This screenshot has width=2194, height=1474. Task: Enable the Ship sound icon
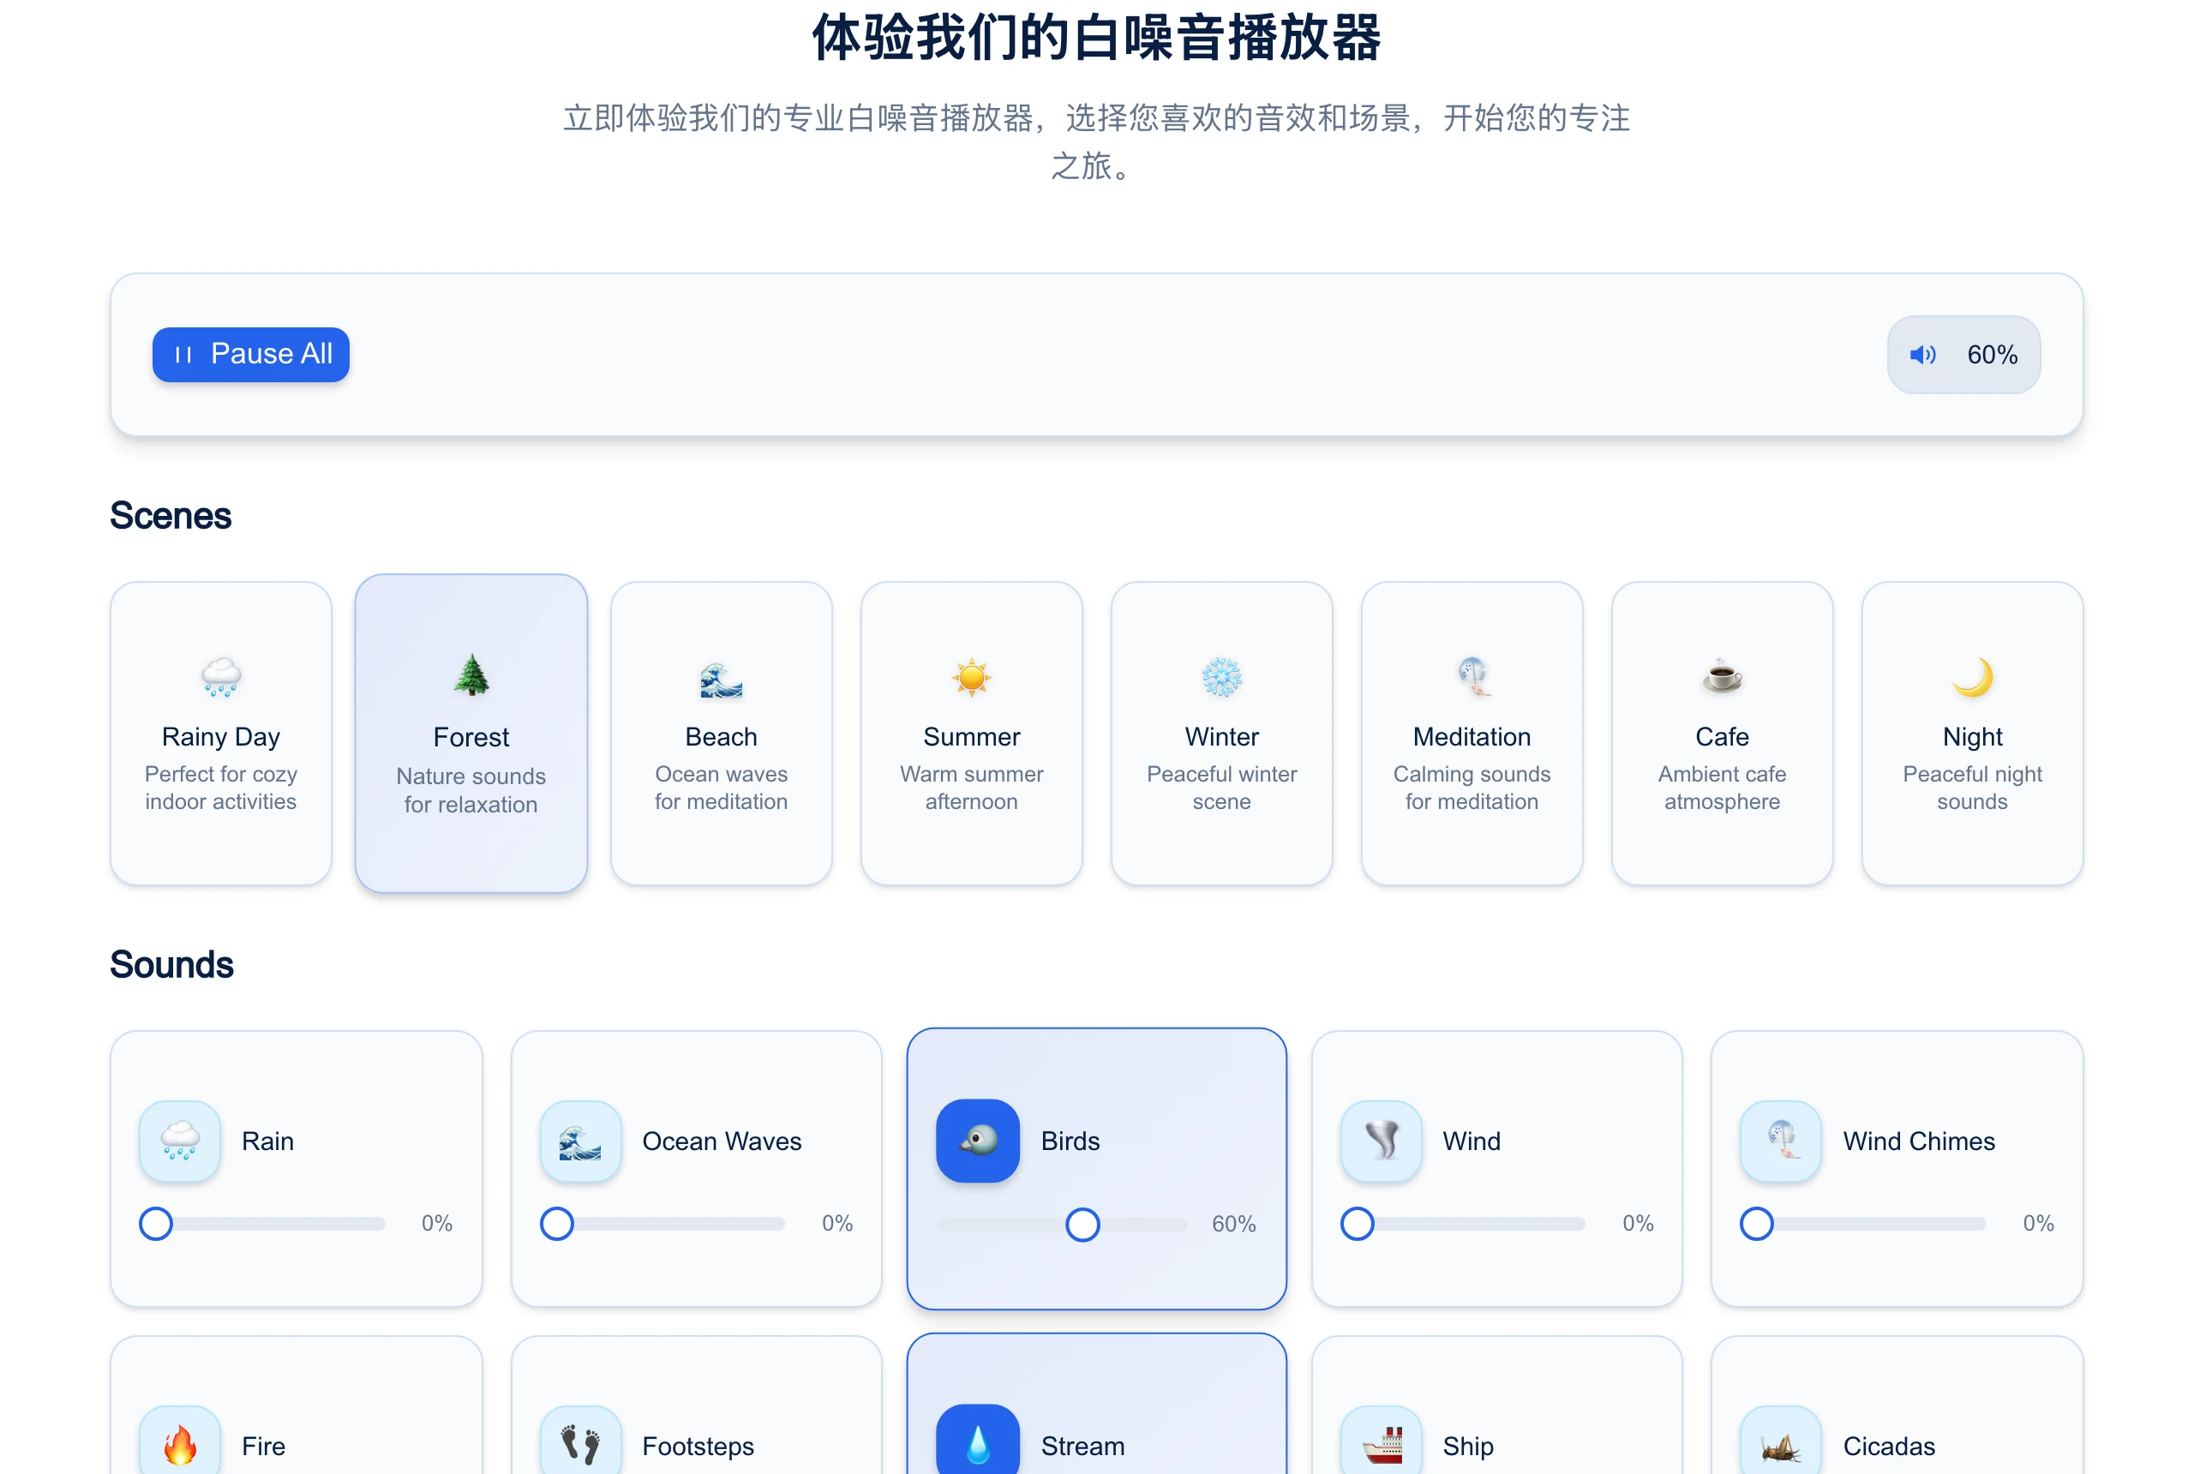pyautogui.click(x=1381, y=1441)
